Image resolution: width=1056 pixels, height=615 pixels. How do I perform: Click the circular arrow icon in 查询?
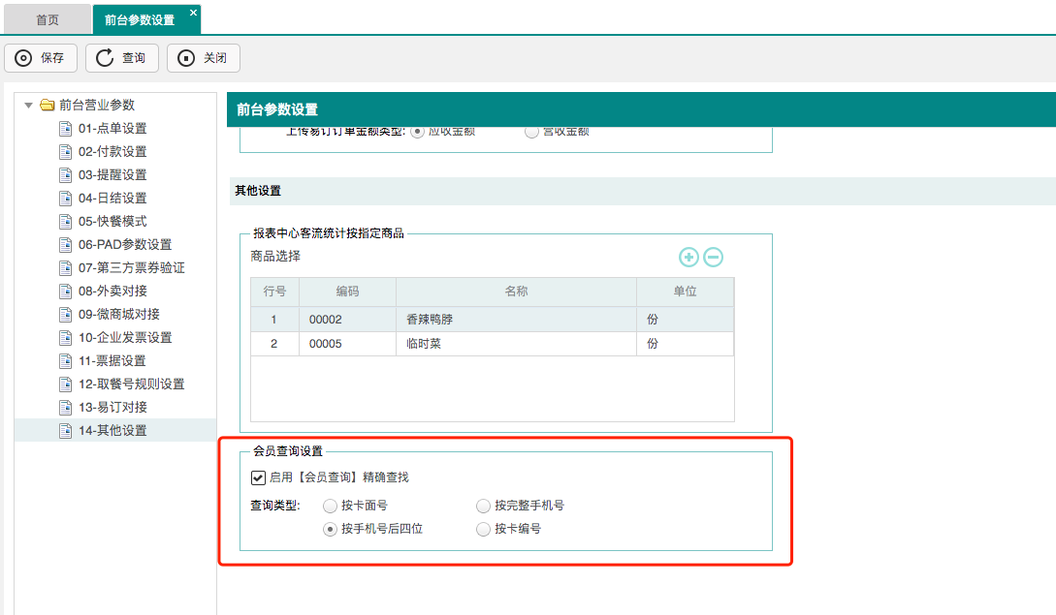point(105,58)
